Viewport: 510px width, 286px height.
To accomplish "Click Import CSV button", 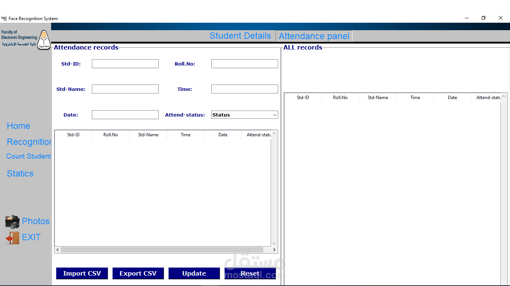I will click(x=82, y=273).
